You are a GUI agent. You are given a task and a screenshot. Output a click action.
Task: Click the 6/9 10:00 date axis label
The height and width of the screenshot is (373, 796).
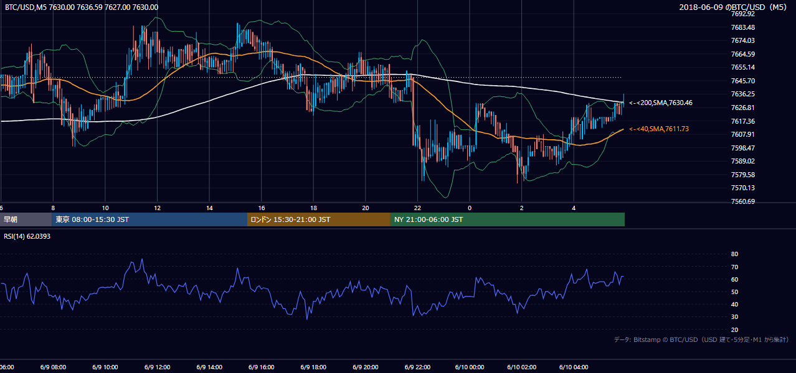pos(105,367)
